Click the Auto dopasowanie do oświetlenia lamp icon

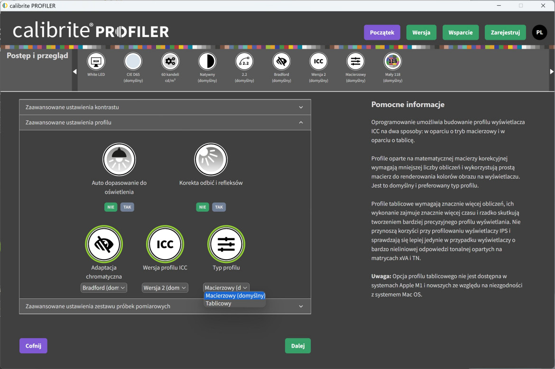point(119,160)
